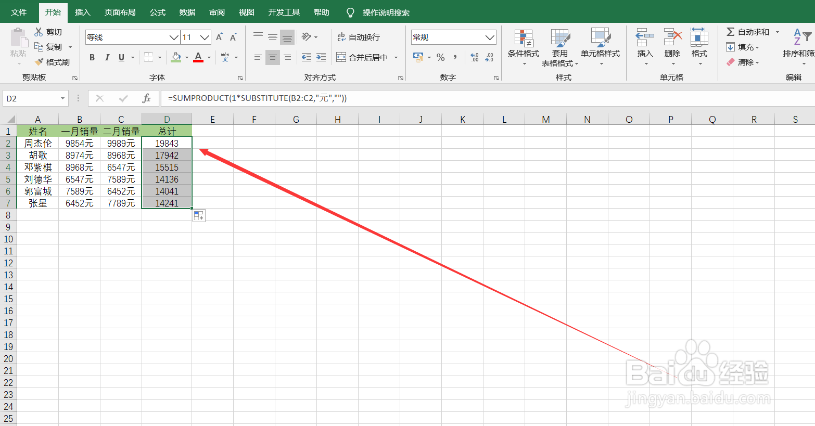Click the Copy (复制) icon
Image resolution: width=815 pixels, height=426 pixels.
pos(39,47)
